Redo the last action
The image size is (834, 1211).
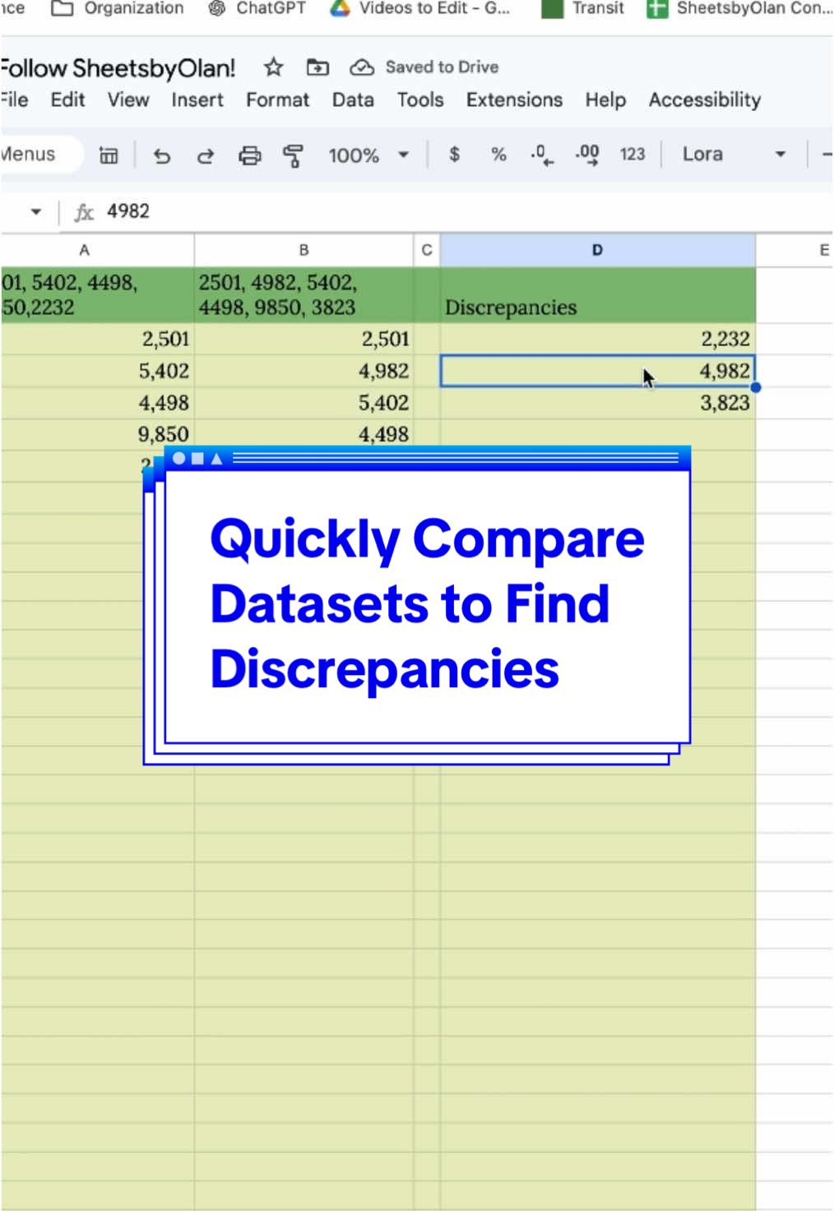204,155
